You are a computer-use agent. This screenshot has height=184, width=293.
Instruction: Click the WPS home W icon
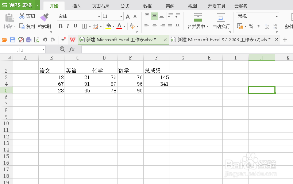[x=73, y=40]
